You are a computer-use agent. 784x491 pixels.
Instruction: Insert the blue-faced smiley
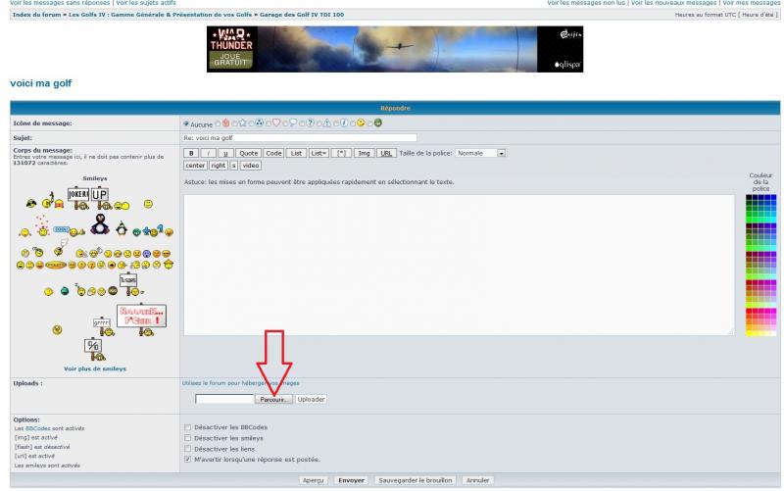click(146, 254)
